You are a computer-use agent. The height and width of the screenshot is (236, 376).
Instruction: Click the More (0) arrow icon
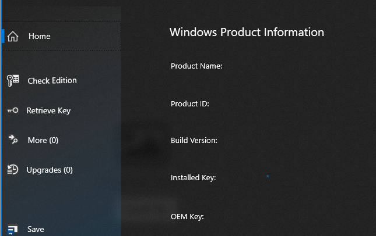13,140
